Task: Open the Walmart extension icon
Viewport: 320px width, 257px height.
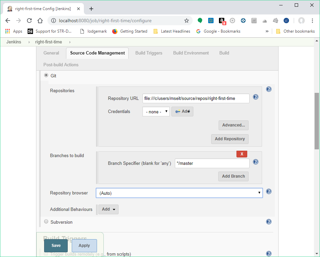Action: [211, 21]
